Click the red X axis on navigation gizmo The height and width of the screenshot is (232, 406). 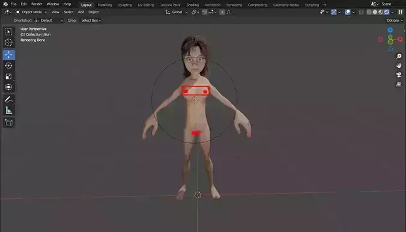click(x=400, y=39)
